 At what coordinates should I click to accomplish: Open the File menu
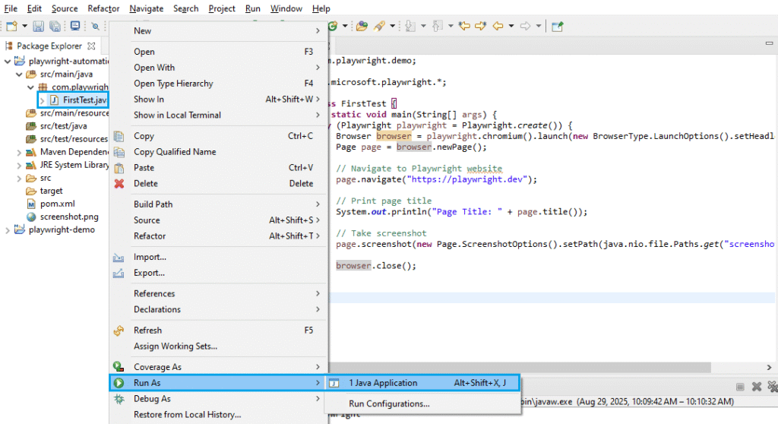(11, 8)
